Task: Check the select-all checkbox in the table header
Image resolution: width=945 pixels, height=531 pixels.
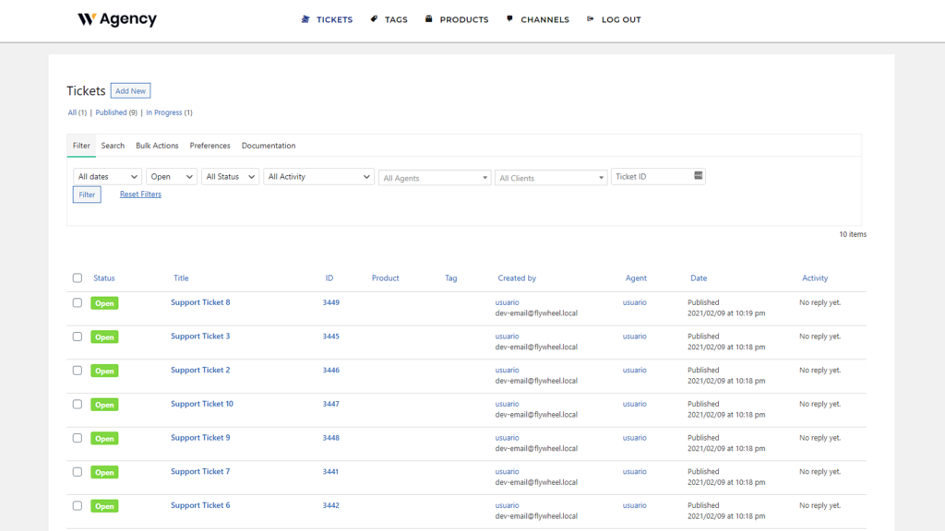Action: (78, 277)
